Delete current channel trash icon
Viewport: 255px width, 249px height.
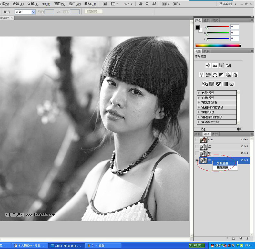(247, 238)
